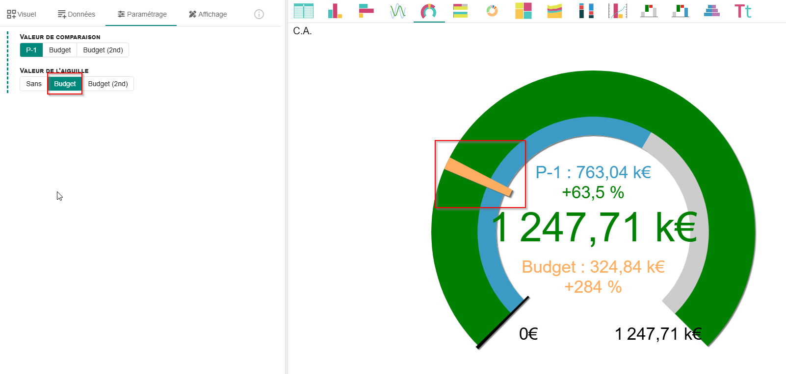Select the pyramid chart icon

coord(711,11)
